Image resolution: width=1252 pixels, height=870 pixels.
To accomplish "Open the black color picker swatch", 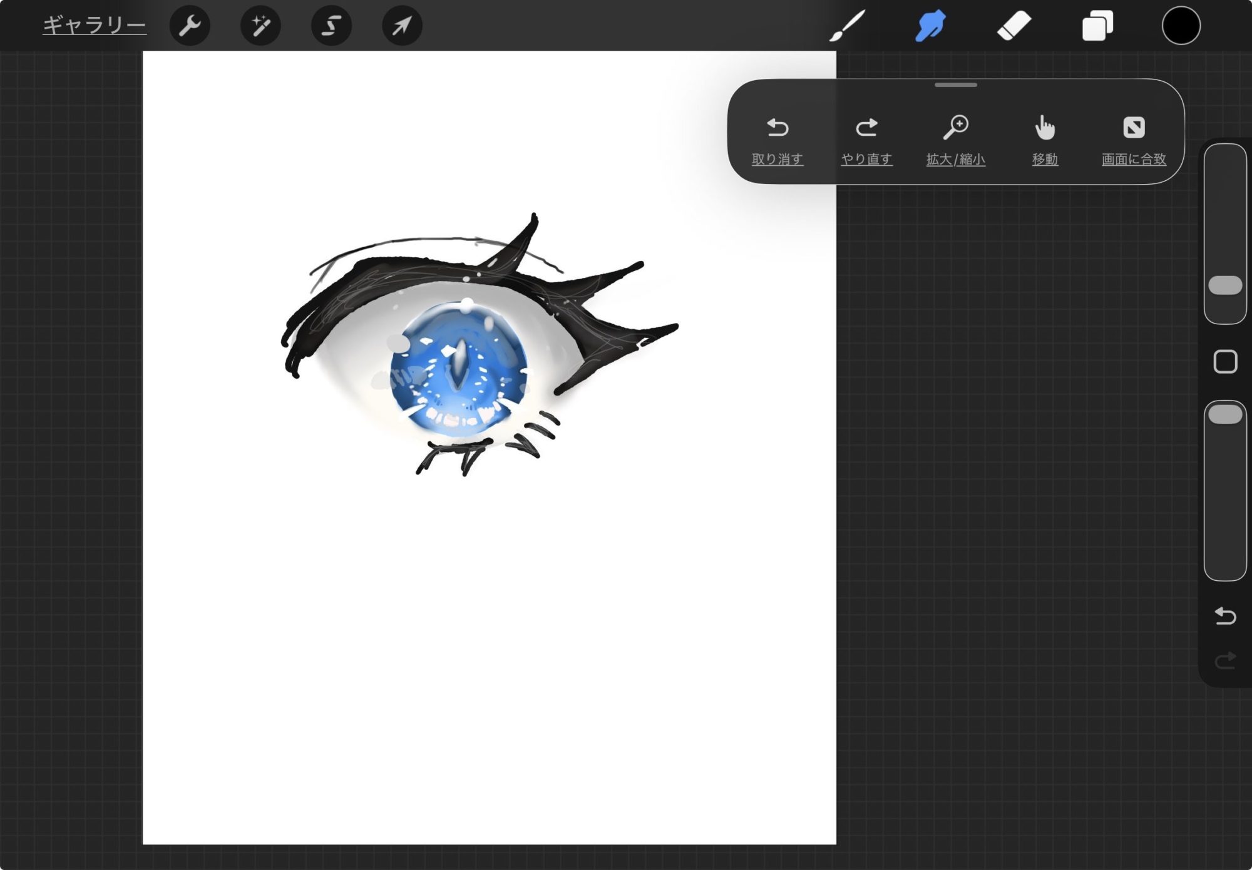I will [1181, 26].
